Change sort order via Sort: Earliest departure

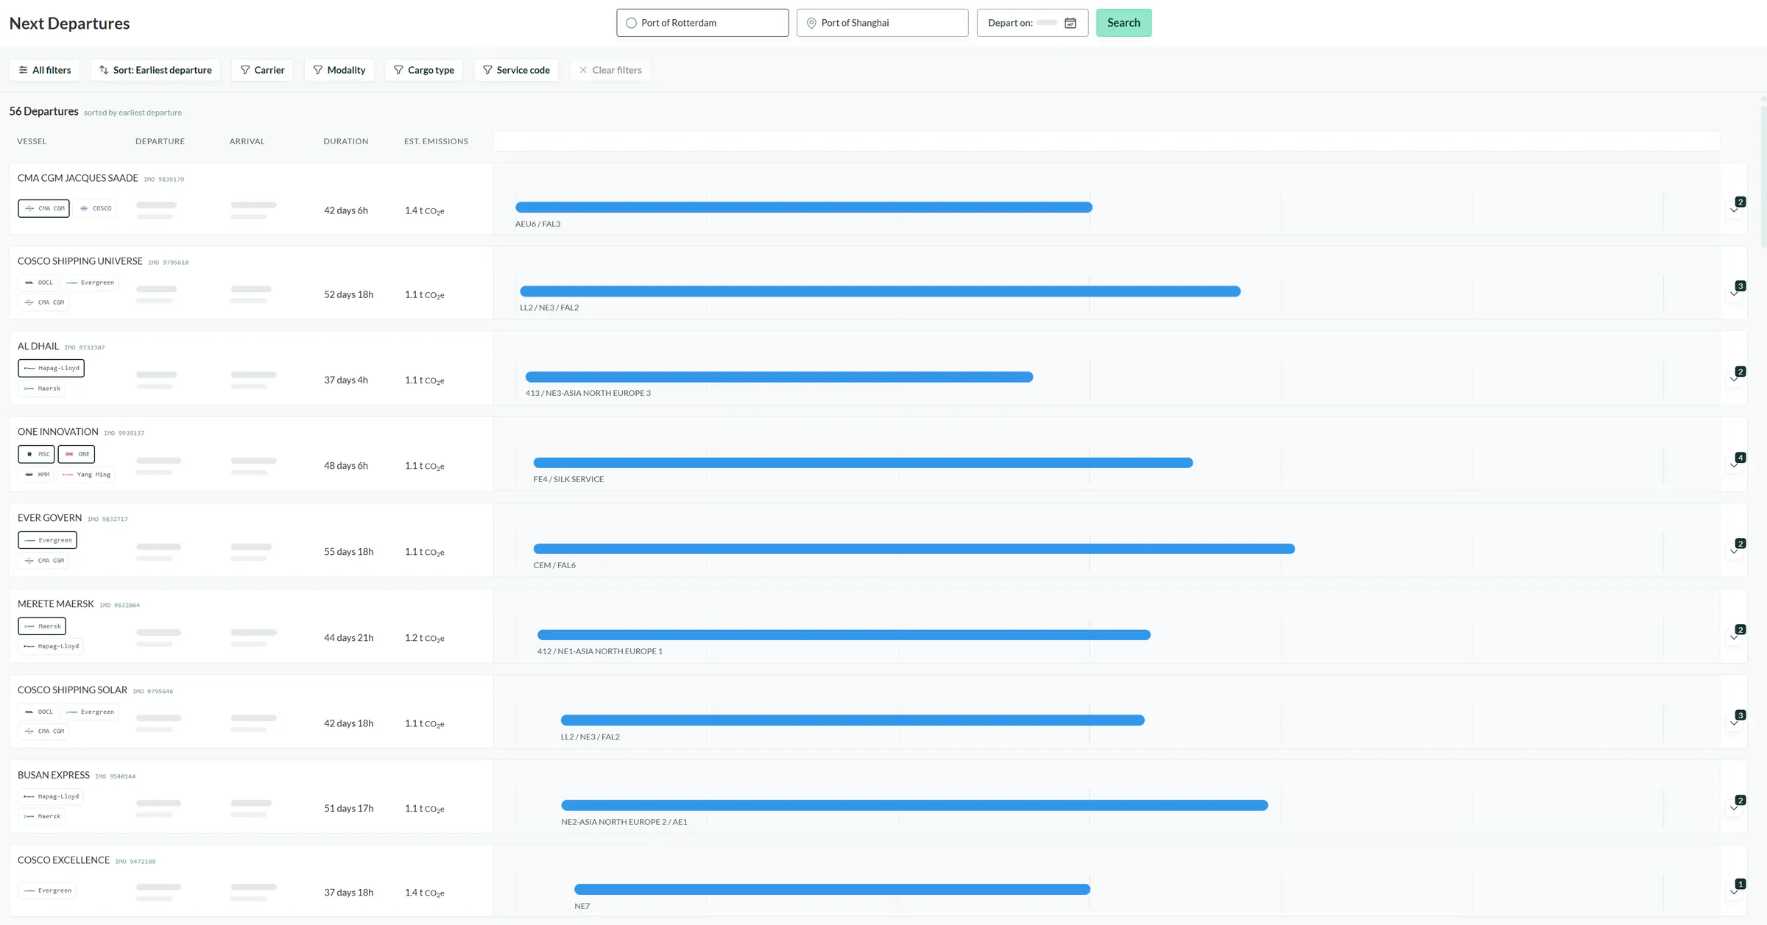point(155,70)
